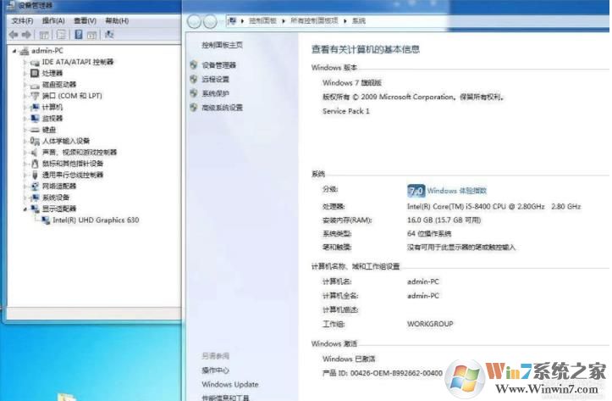Select the 计算机 device icon
This screenshot has height=401, width=612.
tap(35, 107)
